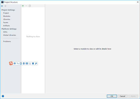Open Libraries settings
The width and height of the screenshot is (140, 99).
pyautogui.click(x=7, y=19)
